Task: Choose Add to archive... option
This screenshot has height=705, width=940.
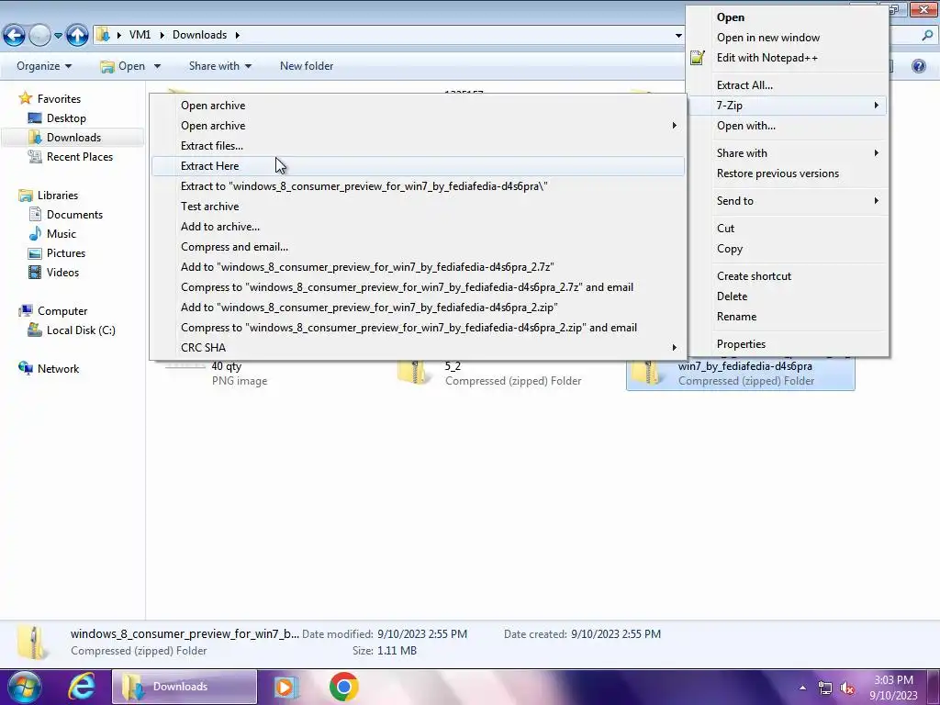Action: click(418, 227)
